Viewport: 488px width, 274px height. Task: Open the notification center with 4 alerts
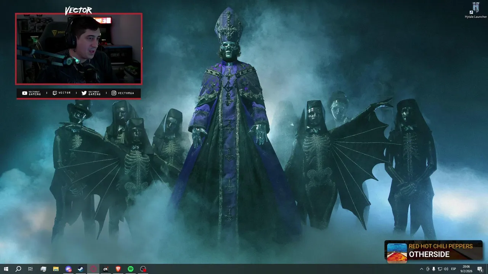(480, 269)
